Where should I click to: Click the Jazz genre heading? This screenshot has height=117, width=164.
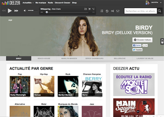coord(92,104)
